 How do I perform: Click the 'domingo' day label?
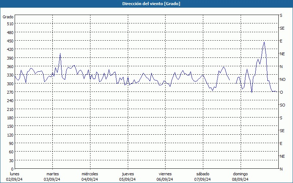pos(240,174)
